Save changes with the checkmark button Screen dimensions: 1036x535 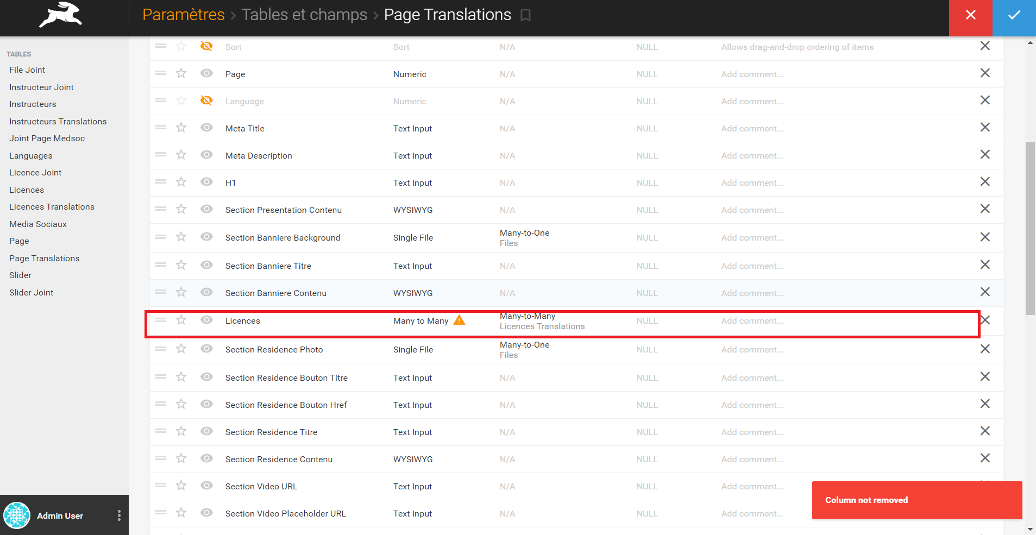(1014, 15)
